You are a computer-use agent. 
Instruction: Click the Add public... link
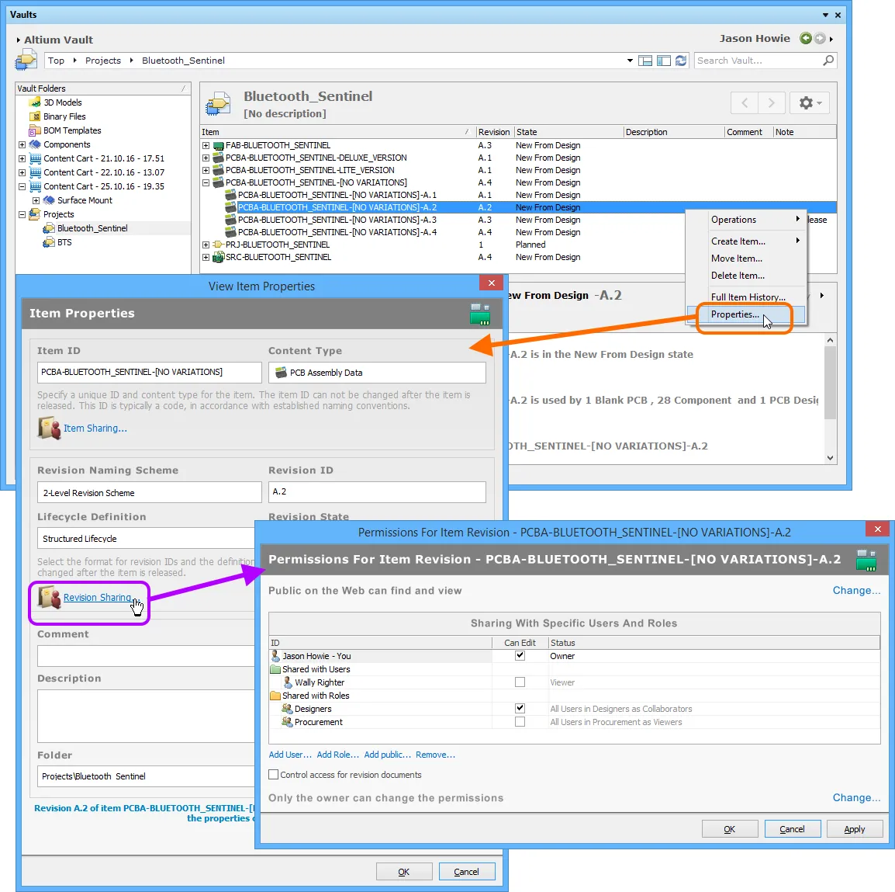387,755
